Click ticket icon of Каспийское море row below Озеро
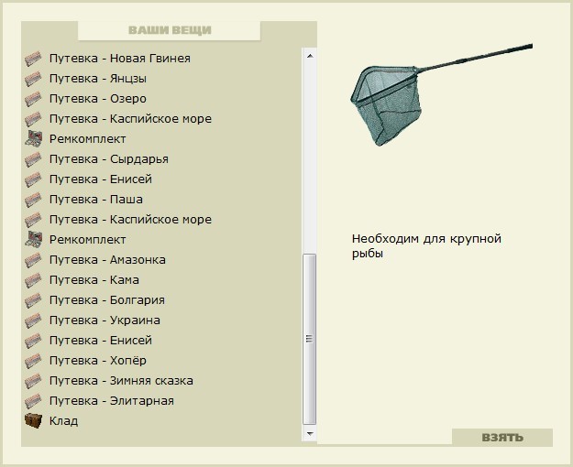The width and height of the screenshot is (573, 467). [x=33, y=119]
